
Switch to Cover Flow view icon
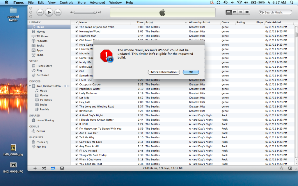pyautogui.click(x=247, y=12)
